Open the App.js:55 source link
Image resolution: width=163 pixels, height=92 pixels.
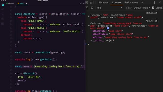point(152,21)
